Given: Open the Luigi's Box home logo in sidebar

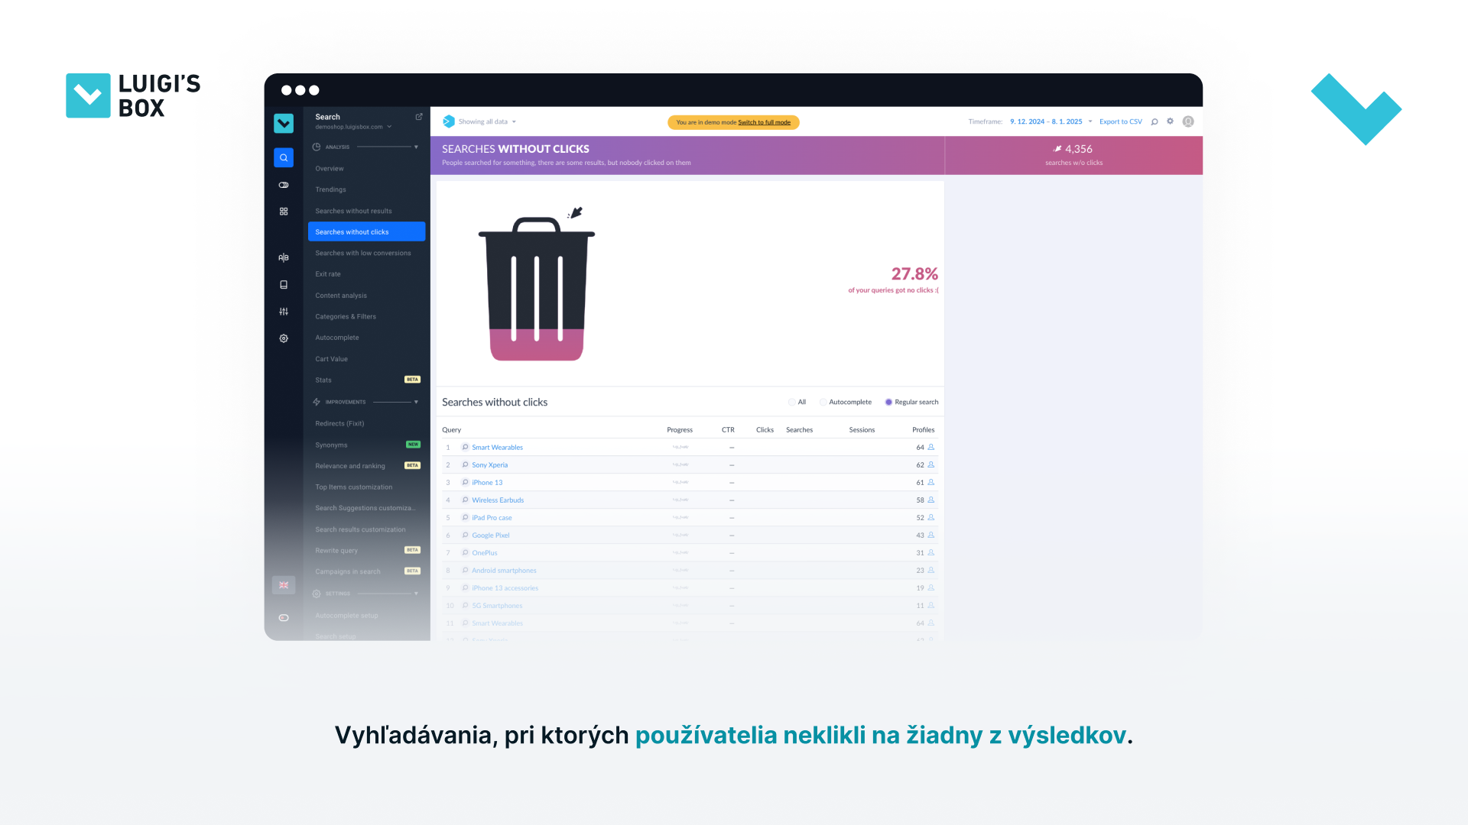Looking at the screenshot, I should (284, 123).
